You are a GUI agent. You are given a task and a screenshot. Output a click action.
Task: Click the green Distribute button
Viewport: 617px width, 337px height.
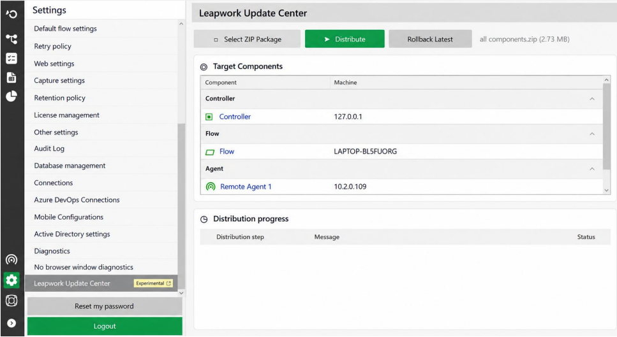pyautogui.click(x=345, y=39)
